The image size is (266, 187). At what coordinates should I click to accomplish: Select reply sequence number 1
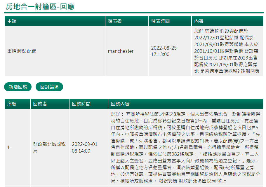tap(8, 148)
